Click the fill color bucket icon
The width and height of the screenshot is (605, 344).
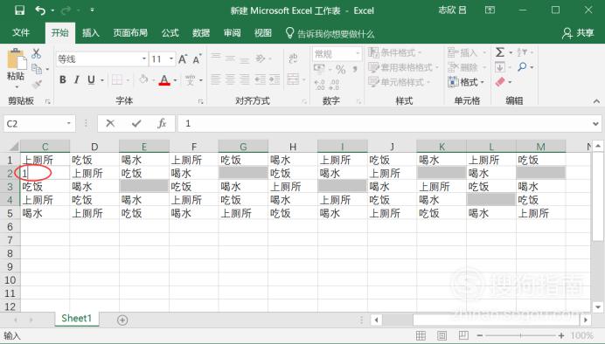143,79
